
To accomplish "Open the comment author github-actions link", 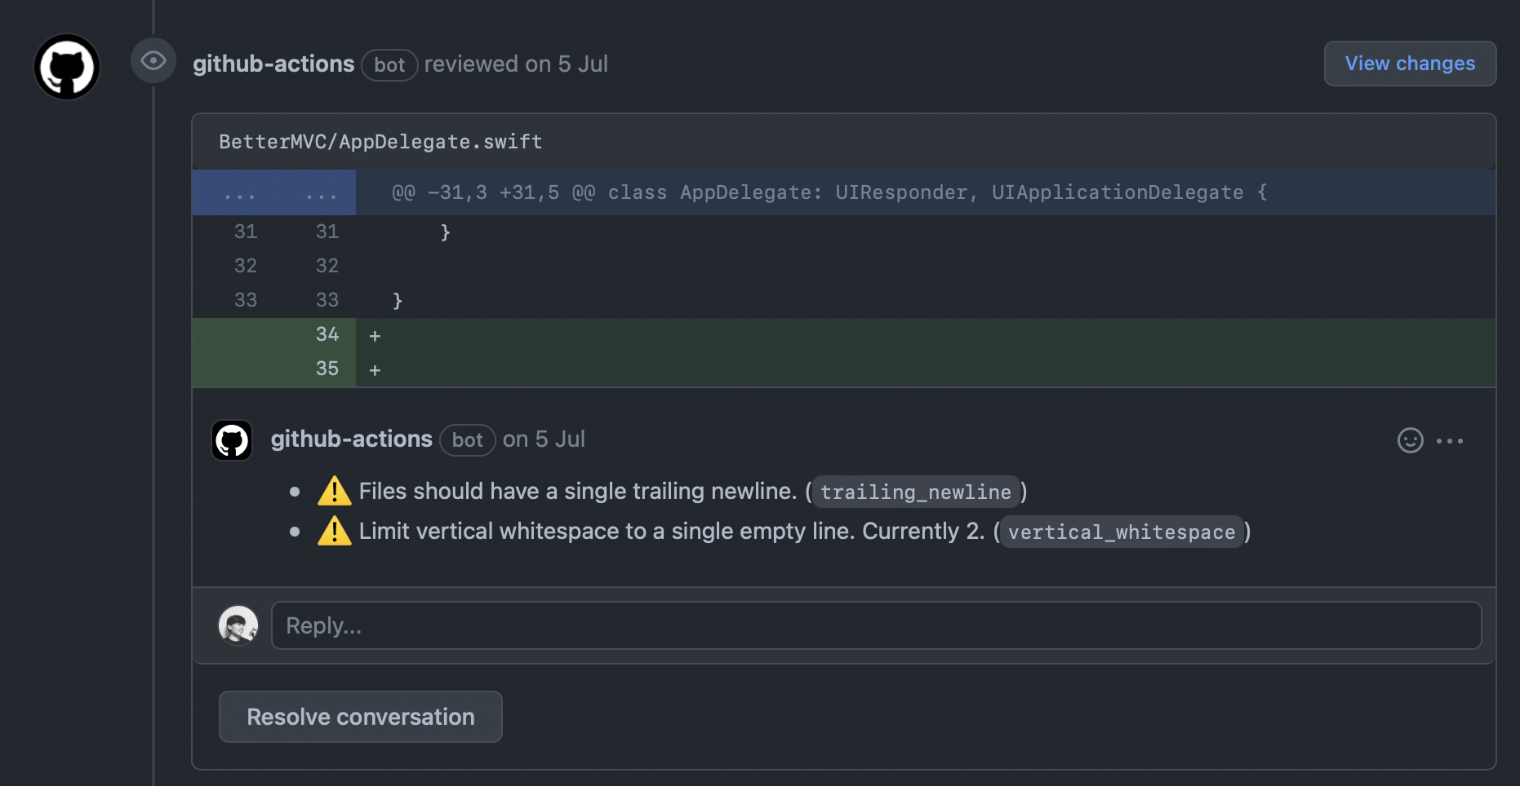I will click(x=351, y=439).
